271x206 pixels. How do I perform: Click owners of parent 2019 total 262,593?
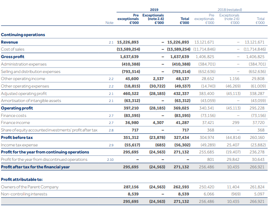[x=181, y=187]
